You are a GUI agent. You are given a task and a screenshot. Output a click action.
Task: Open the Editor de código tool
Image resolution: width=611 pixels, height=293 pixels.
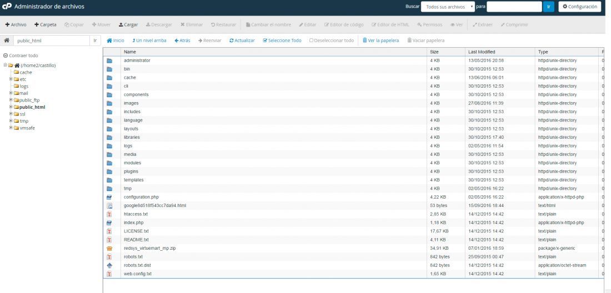click(344, 24)
